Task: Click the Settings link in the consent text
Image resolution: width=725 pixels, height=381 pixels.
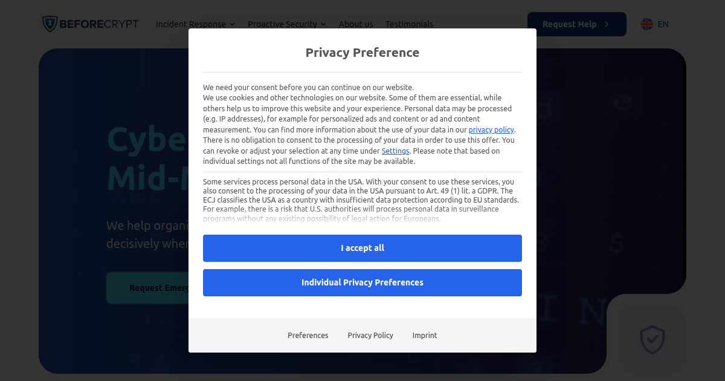Action: [x=395, y=151]
